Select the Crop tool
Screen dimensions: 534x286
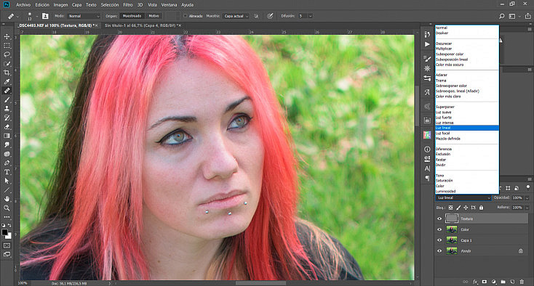point(7,73)
